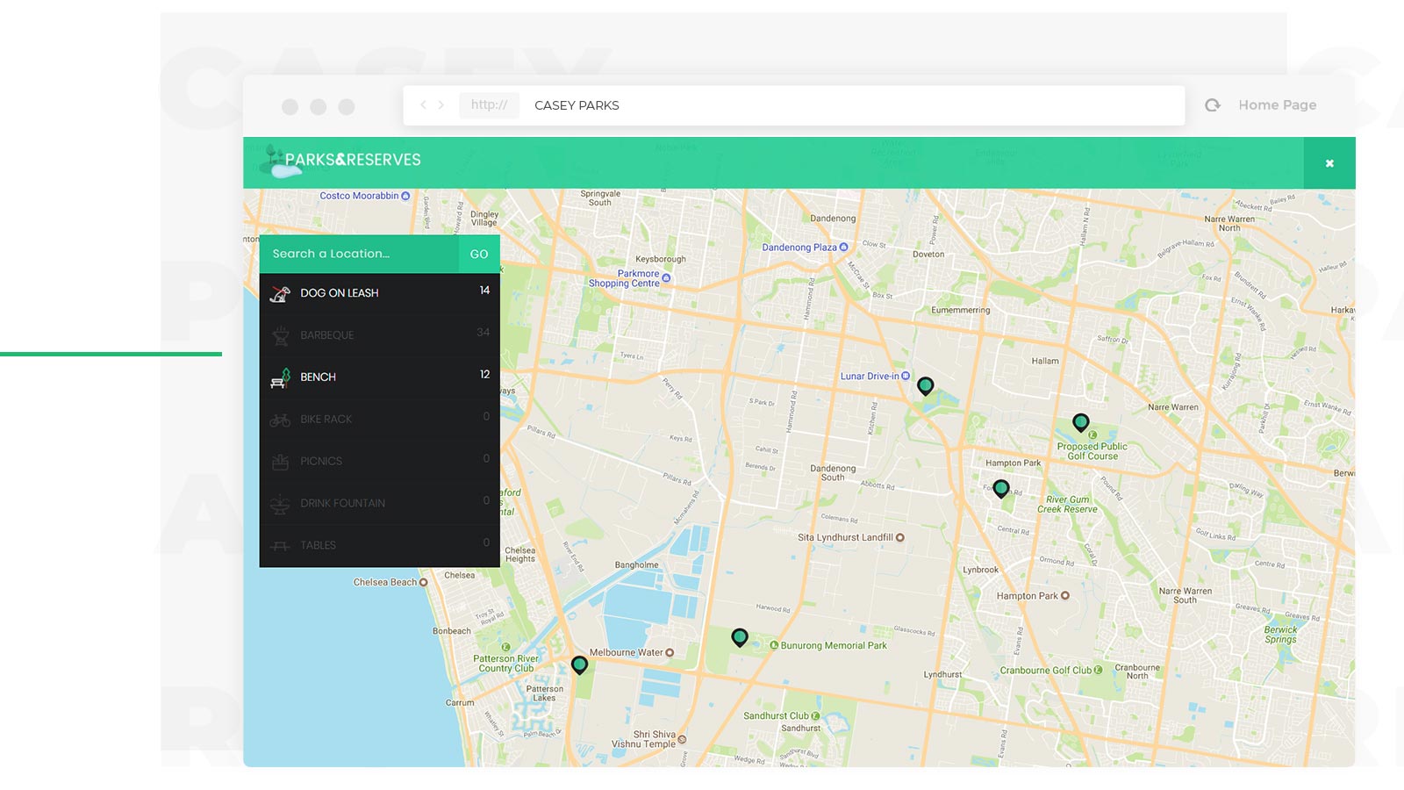Click the River Gum Creek Reserve label
This screenshot has height=790, width=1404.
coord(1067,504)
